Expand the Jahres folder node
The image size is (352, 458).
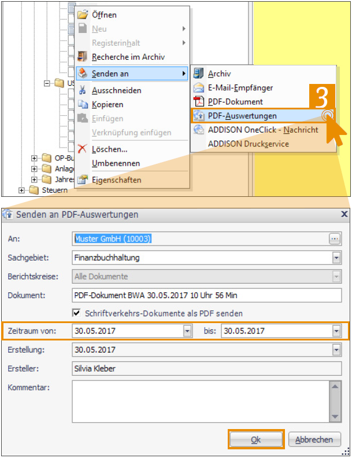point(34,179)
